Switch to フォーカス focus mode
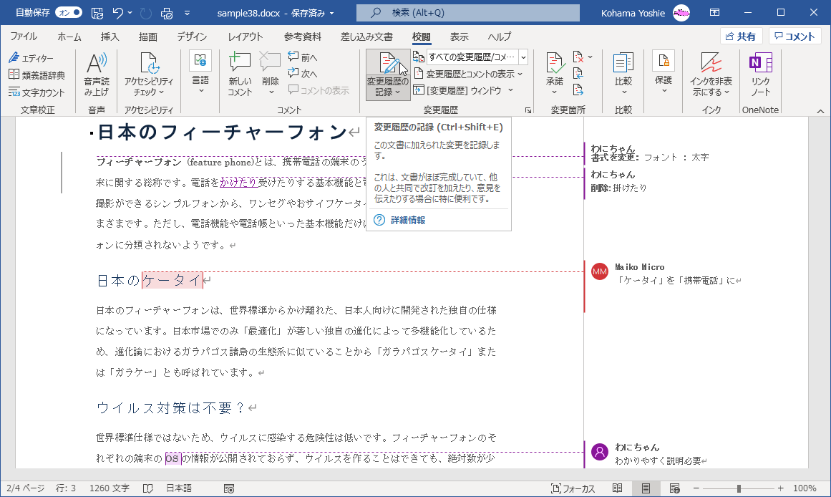 click(573, 488)
